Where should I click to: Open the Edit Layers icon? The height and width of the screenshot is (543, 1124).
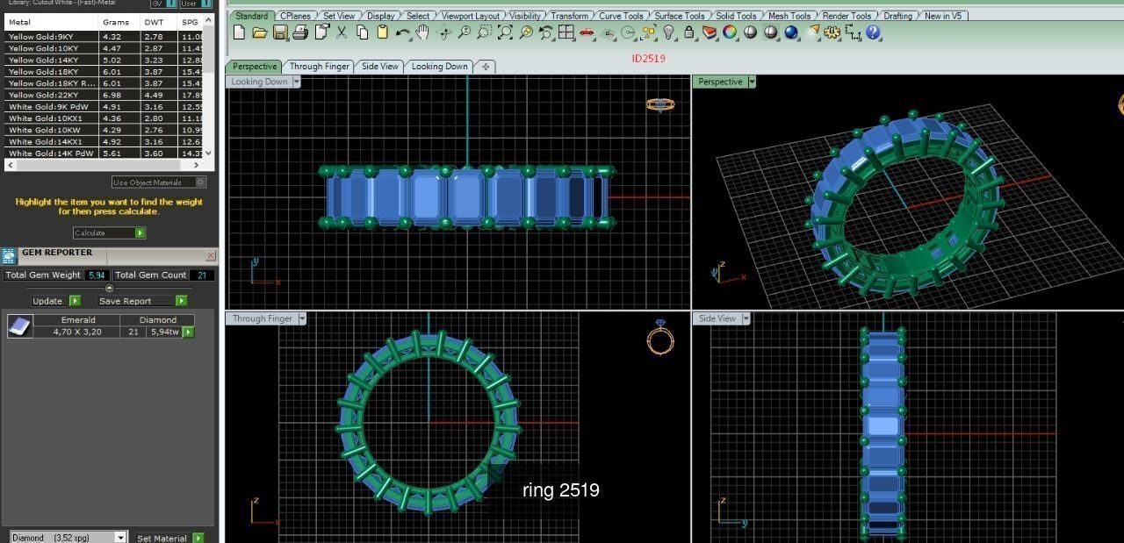(710, 32)
